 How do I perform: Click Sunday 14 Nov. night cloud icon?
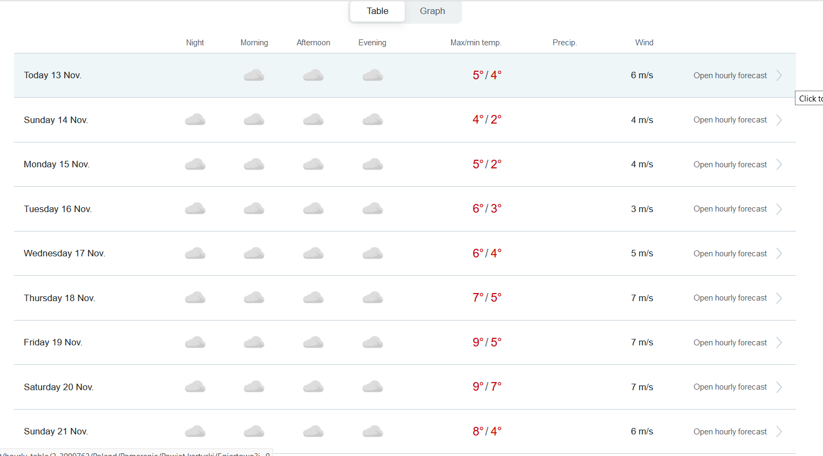pos(195,119)
